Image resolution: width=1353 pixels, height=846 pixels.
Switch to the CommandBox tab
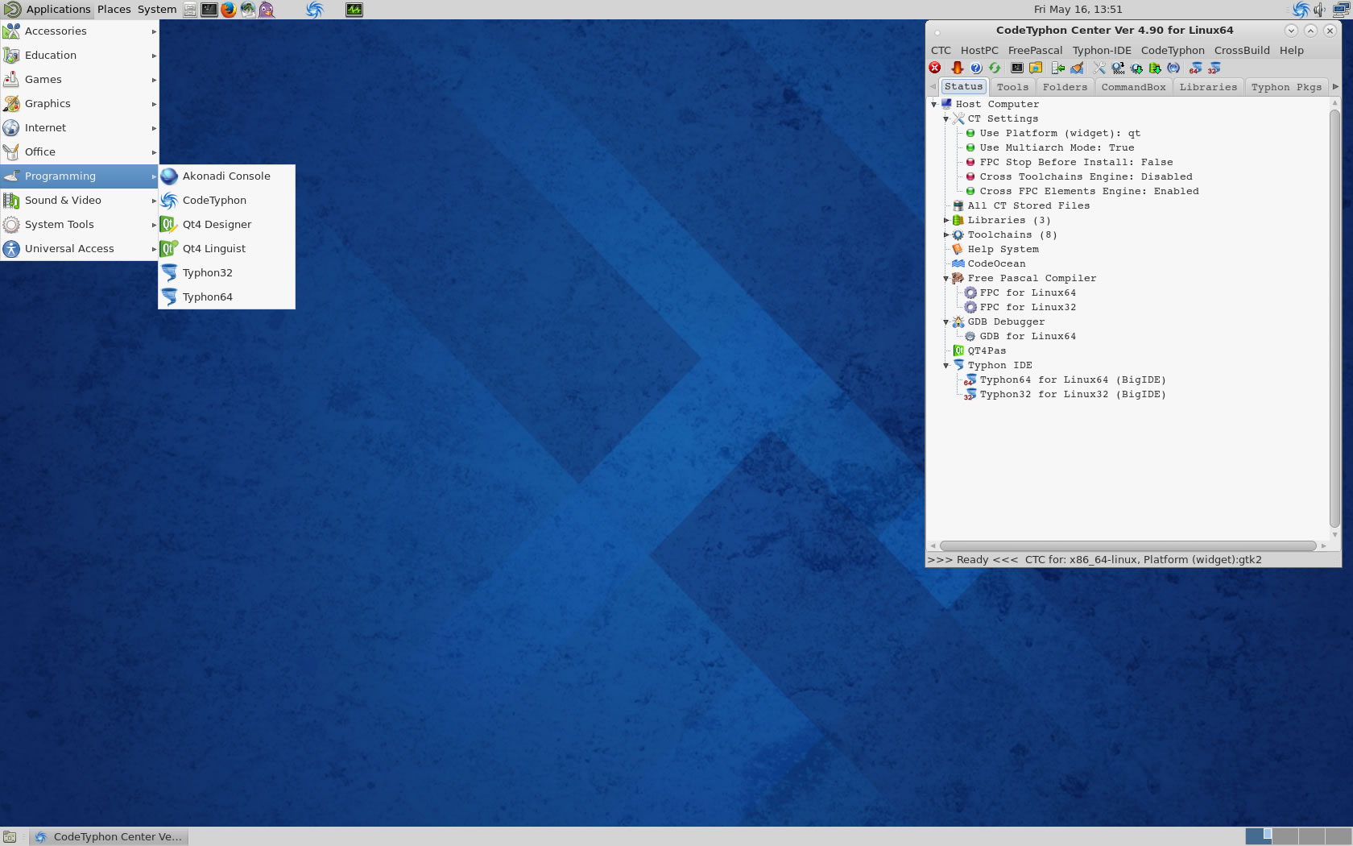pos(1133,87)
